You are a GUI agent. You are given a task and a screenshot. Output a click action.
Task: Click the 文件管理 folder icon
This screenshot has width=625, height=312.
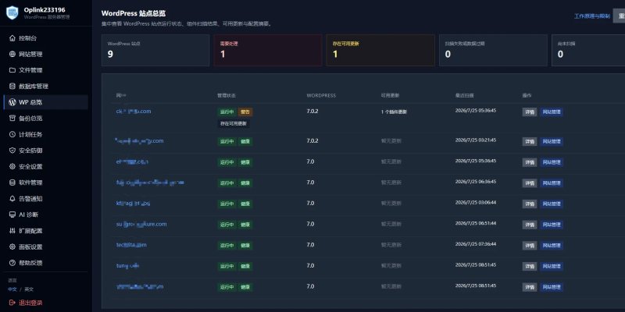click(x=12, y=70)
